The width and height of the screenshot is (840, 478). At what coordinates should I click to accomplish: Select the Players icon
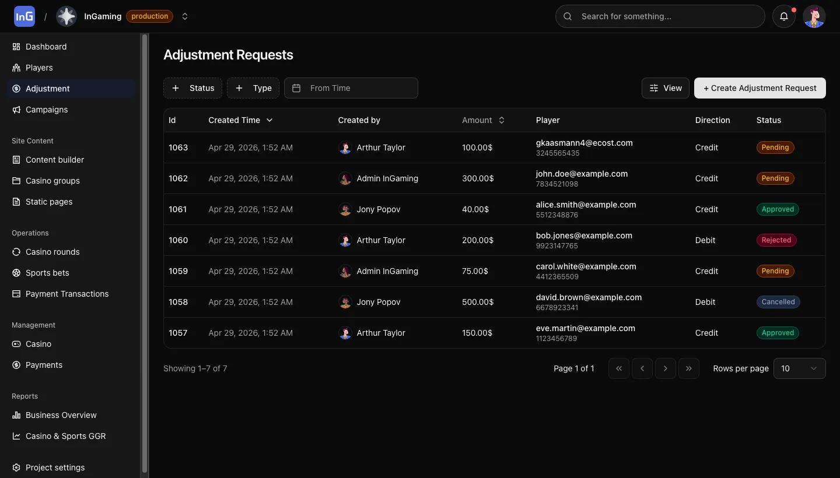pyautogui.click(x=16, y=68)
